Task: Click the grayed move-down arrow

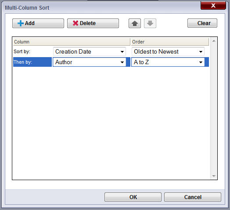Action: [150, 23]
